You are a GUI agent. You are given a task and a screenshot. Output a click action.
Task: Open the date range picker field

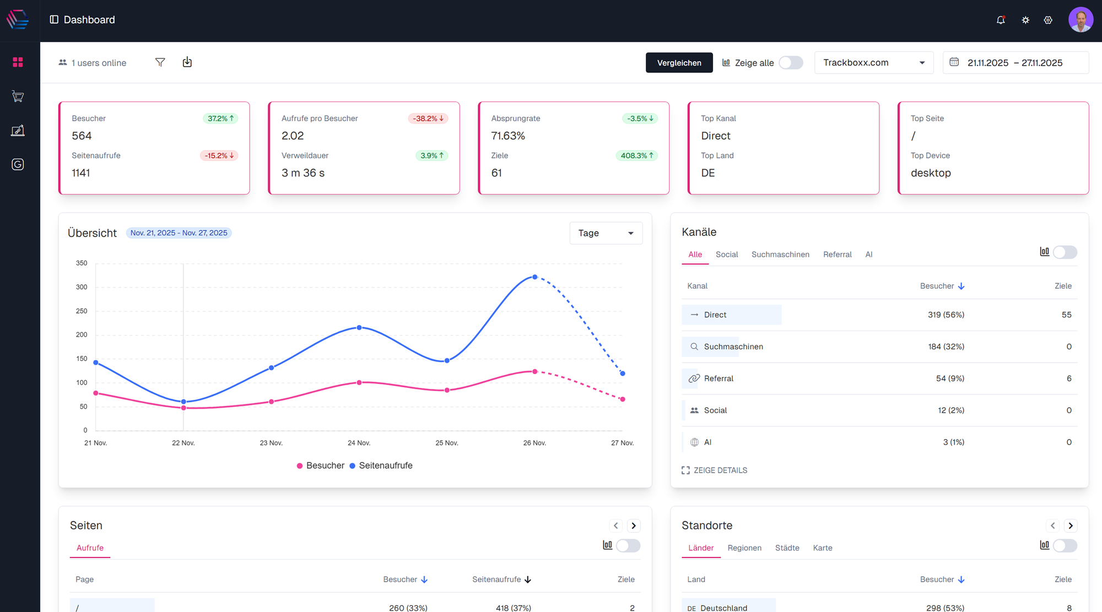coord(1015,63)
